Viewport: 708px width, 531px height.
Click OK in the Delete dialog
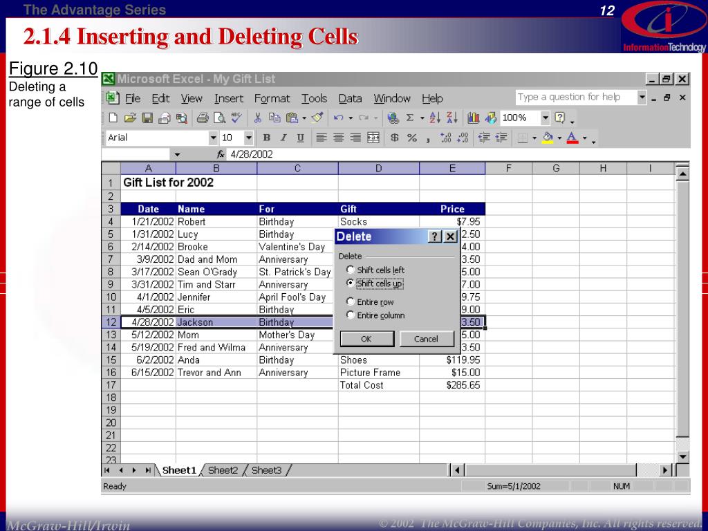pyautogui.click(x=366, y=339)
